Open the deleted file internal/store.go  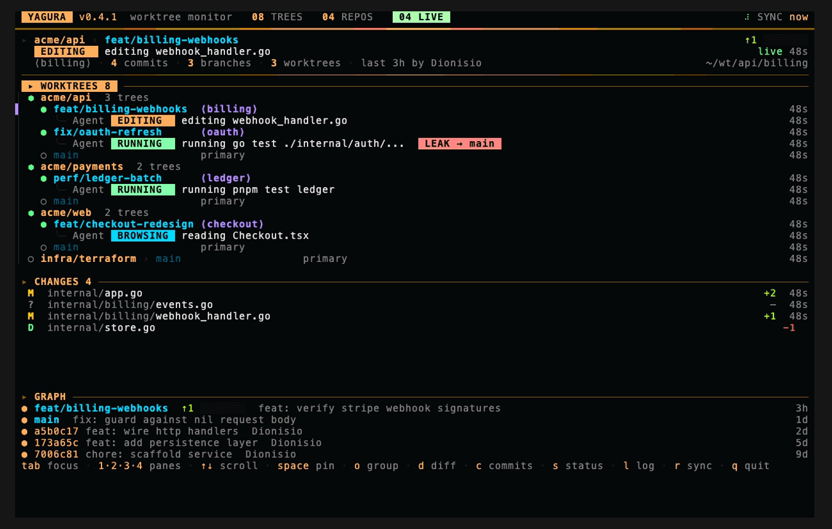point(101,328)
